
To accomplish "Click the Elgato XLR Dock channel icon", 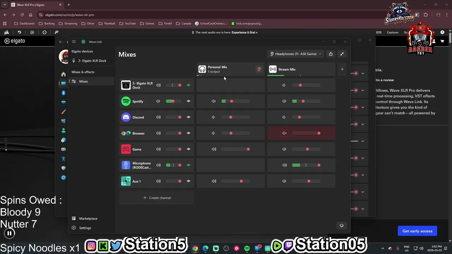I will [126, 85].
